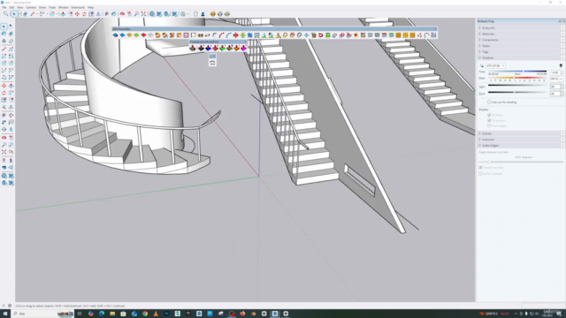This screenshot has width=566, height=318.
Task: Open the Camera menu
Action: tap(31, 7)
